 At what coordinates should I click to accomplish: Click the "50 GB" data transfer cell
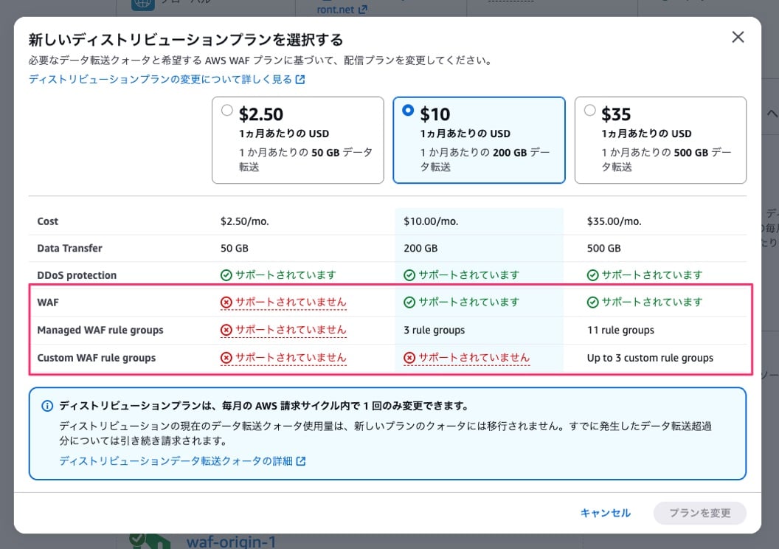point(235,249)
